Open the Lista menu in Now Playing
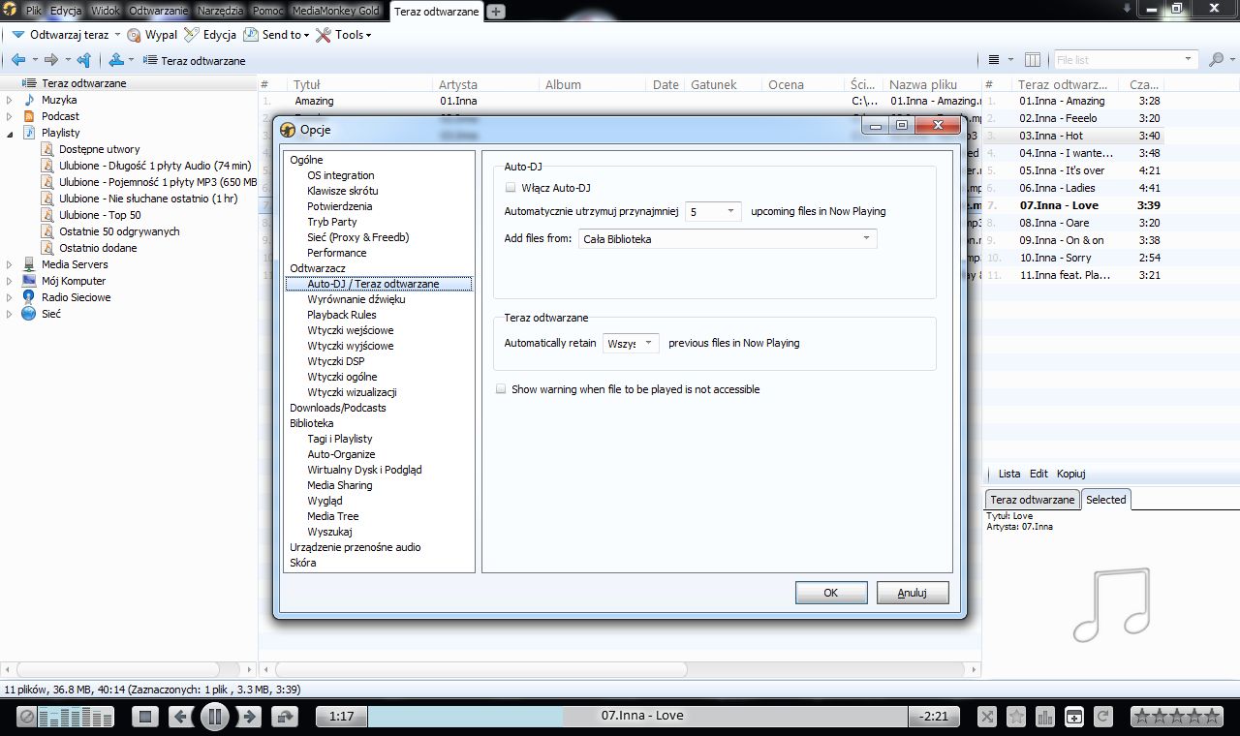The image size is (1240, 736). [1009, 474]
